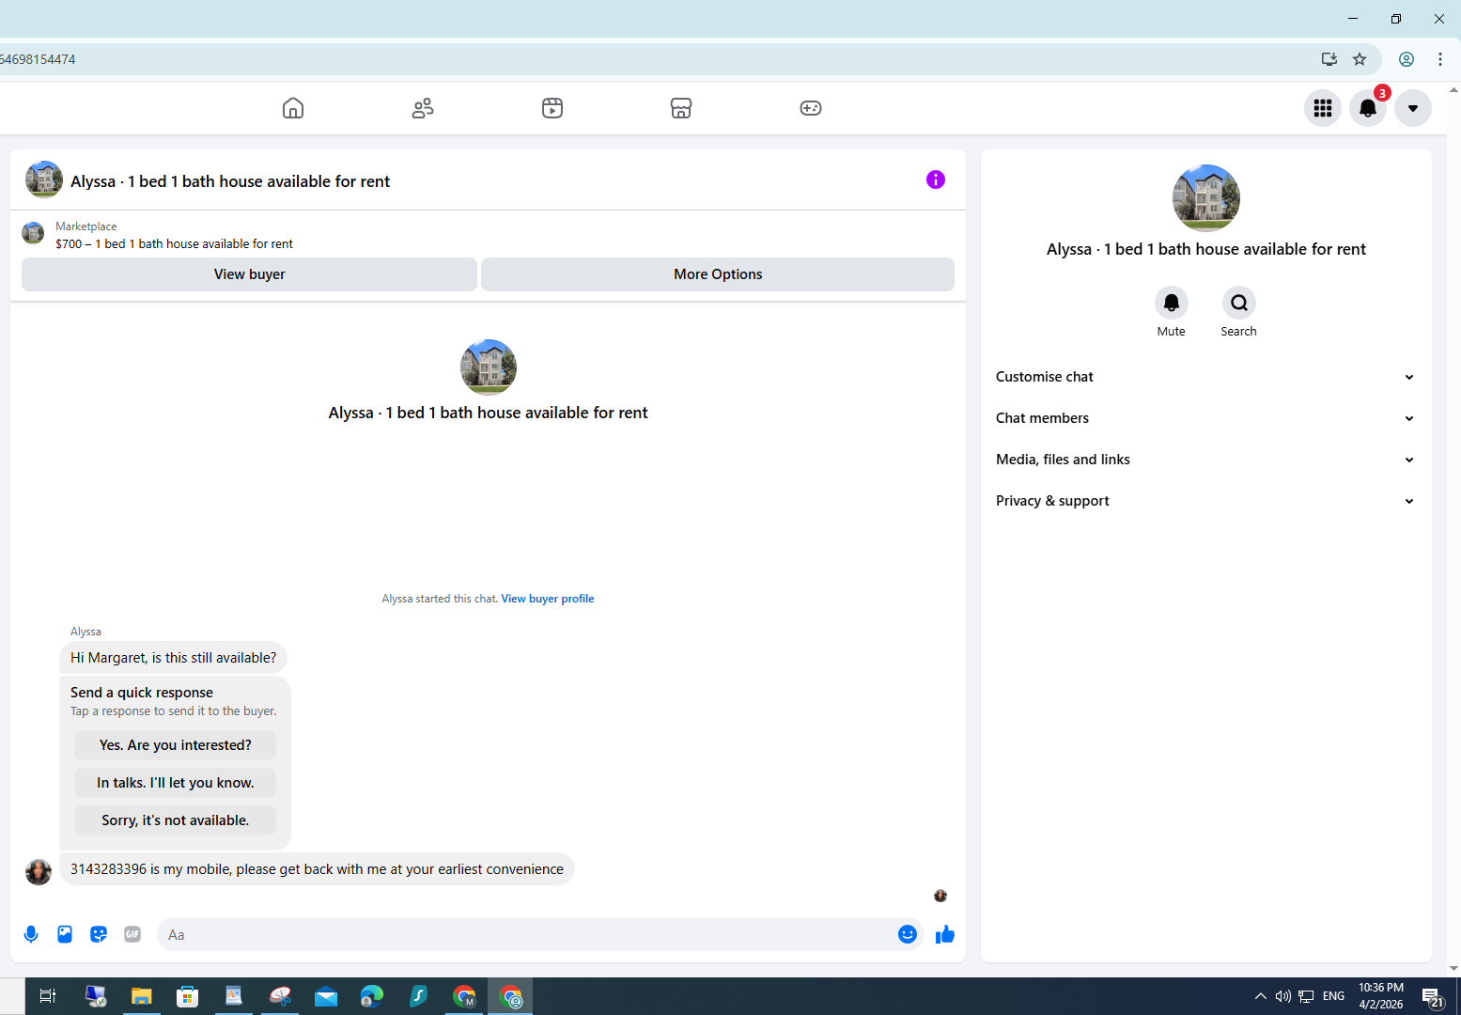Click More Options button

click(x=718, y=274)
